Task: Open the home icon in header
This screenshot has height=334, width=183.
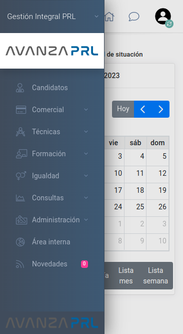Action: [109, 17]
